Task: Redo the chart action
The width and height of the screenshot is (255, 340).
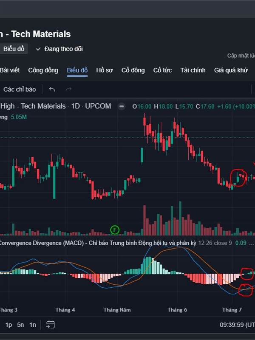Action: [x=68, y=89]
